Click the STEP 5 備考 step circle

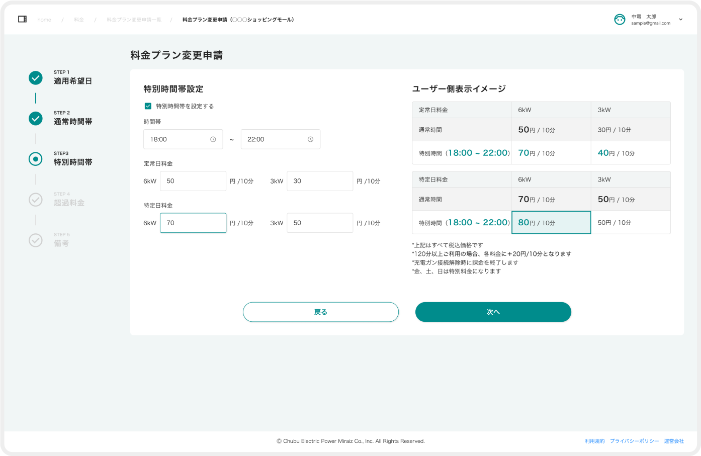click(x=35, y=240)
